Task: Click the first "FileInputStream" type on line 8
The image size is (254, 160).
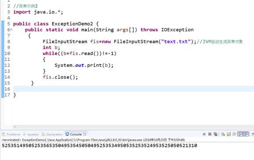Action: point(65,42)
